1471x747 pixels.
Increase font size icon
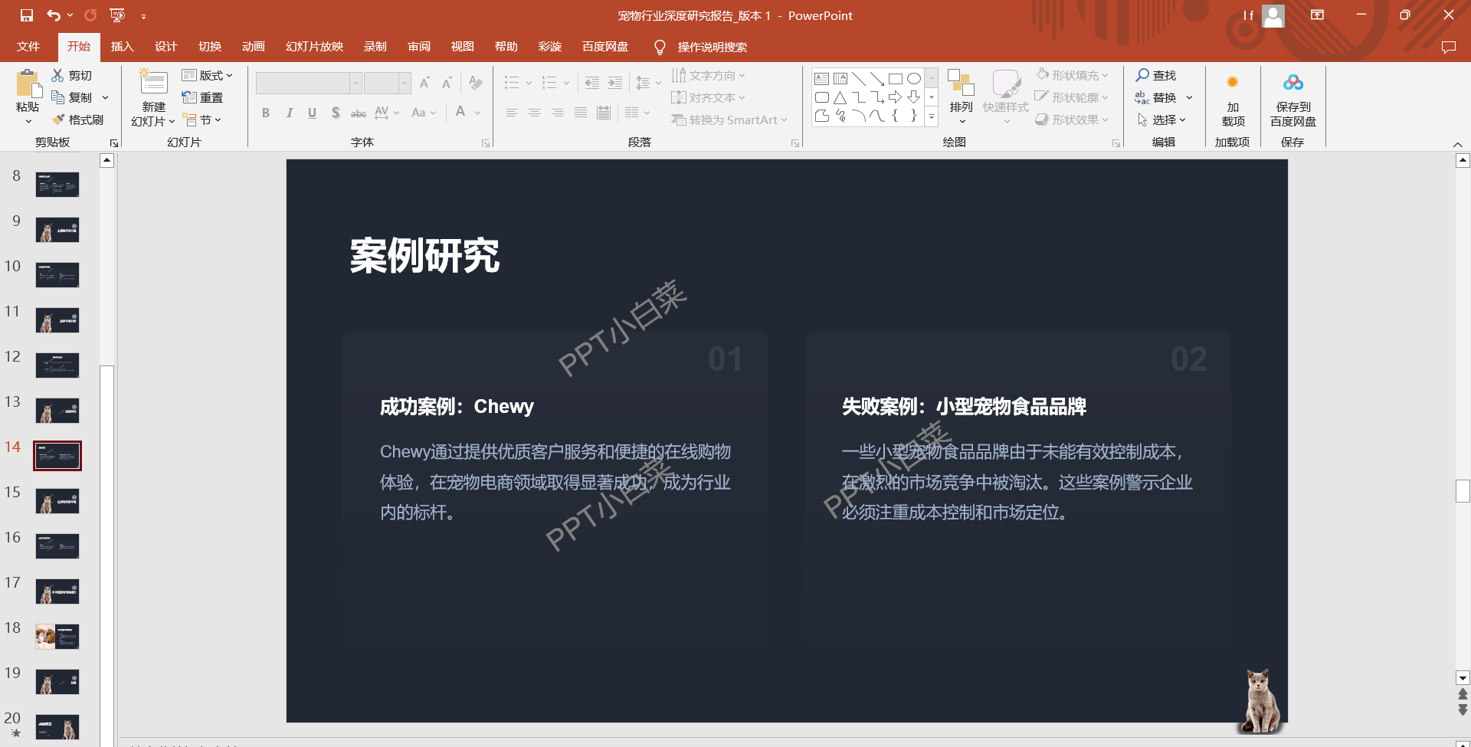click(424, 83)
